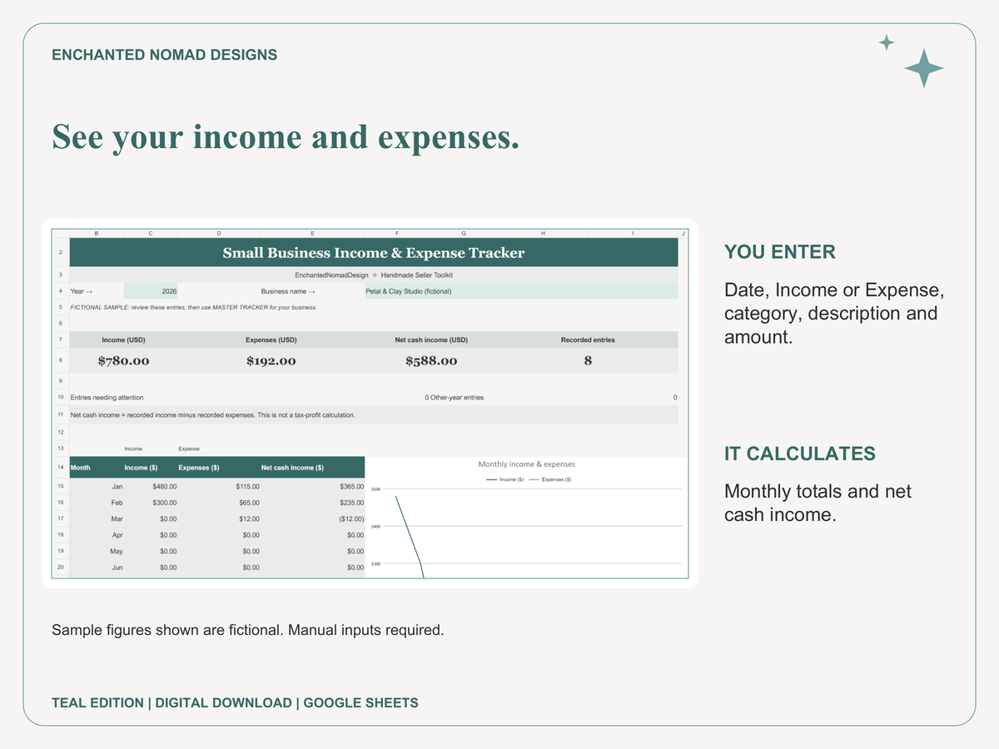The image size is (999, 749).
Task: Select column F header
Action: point(397,233)
